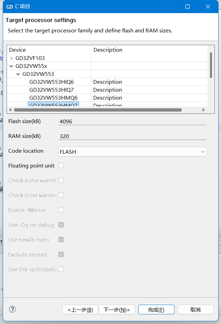221x324 pixels.
Task: Click the device list horizontal scrollbar thumb
Action: [98, 110]
